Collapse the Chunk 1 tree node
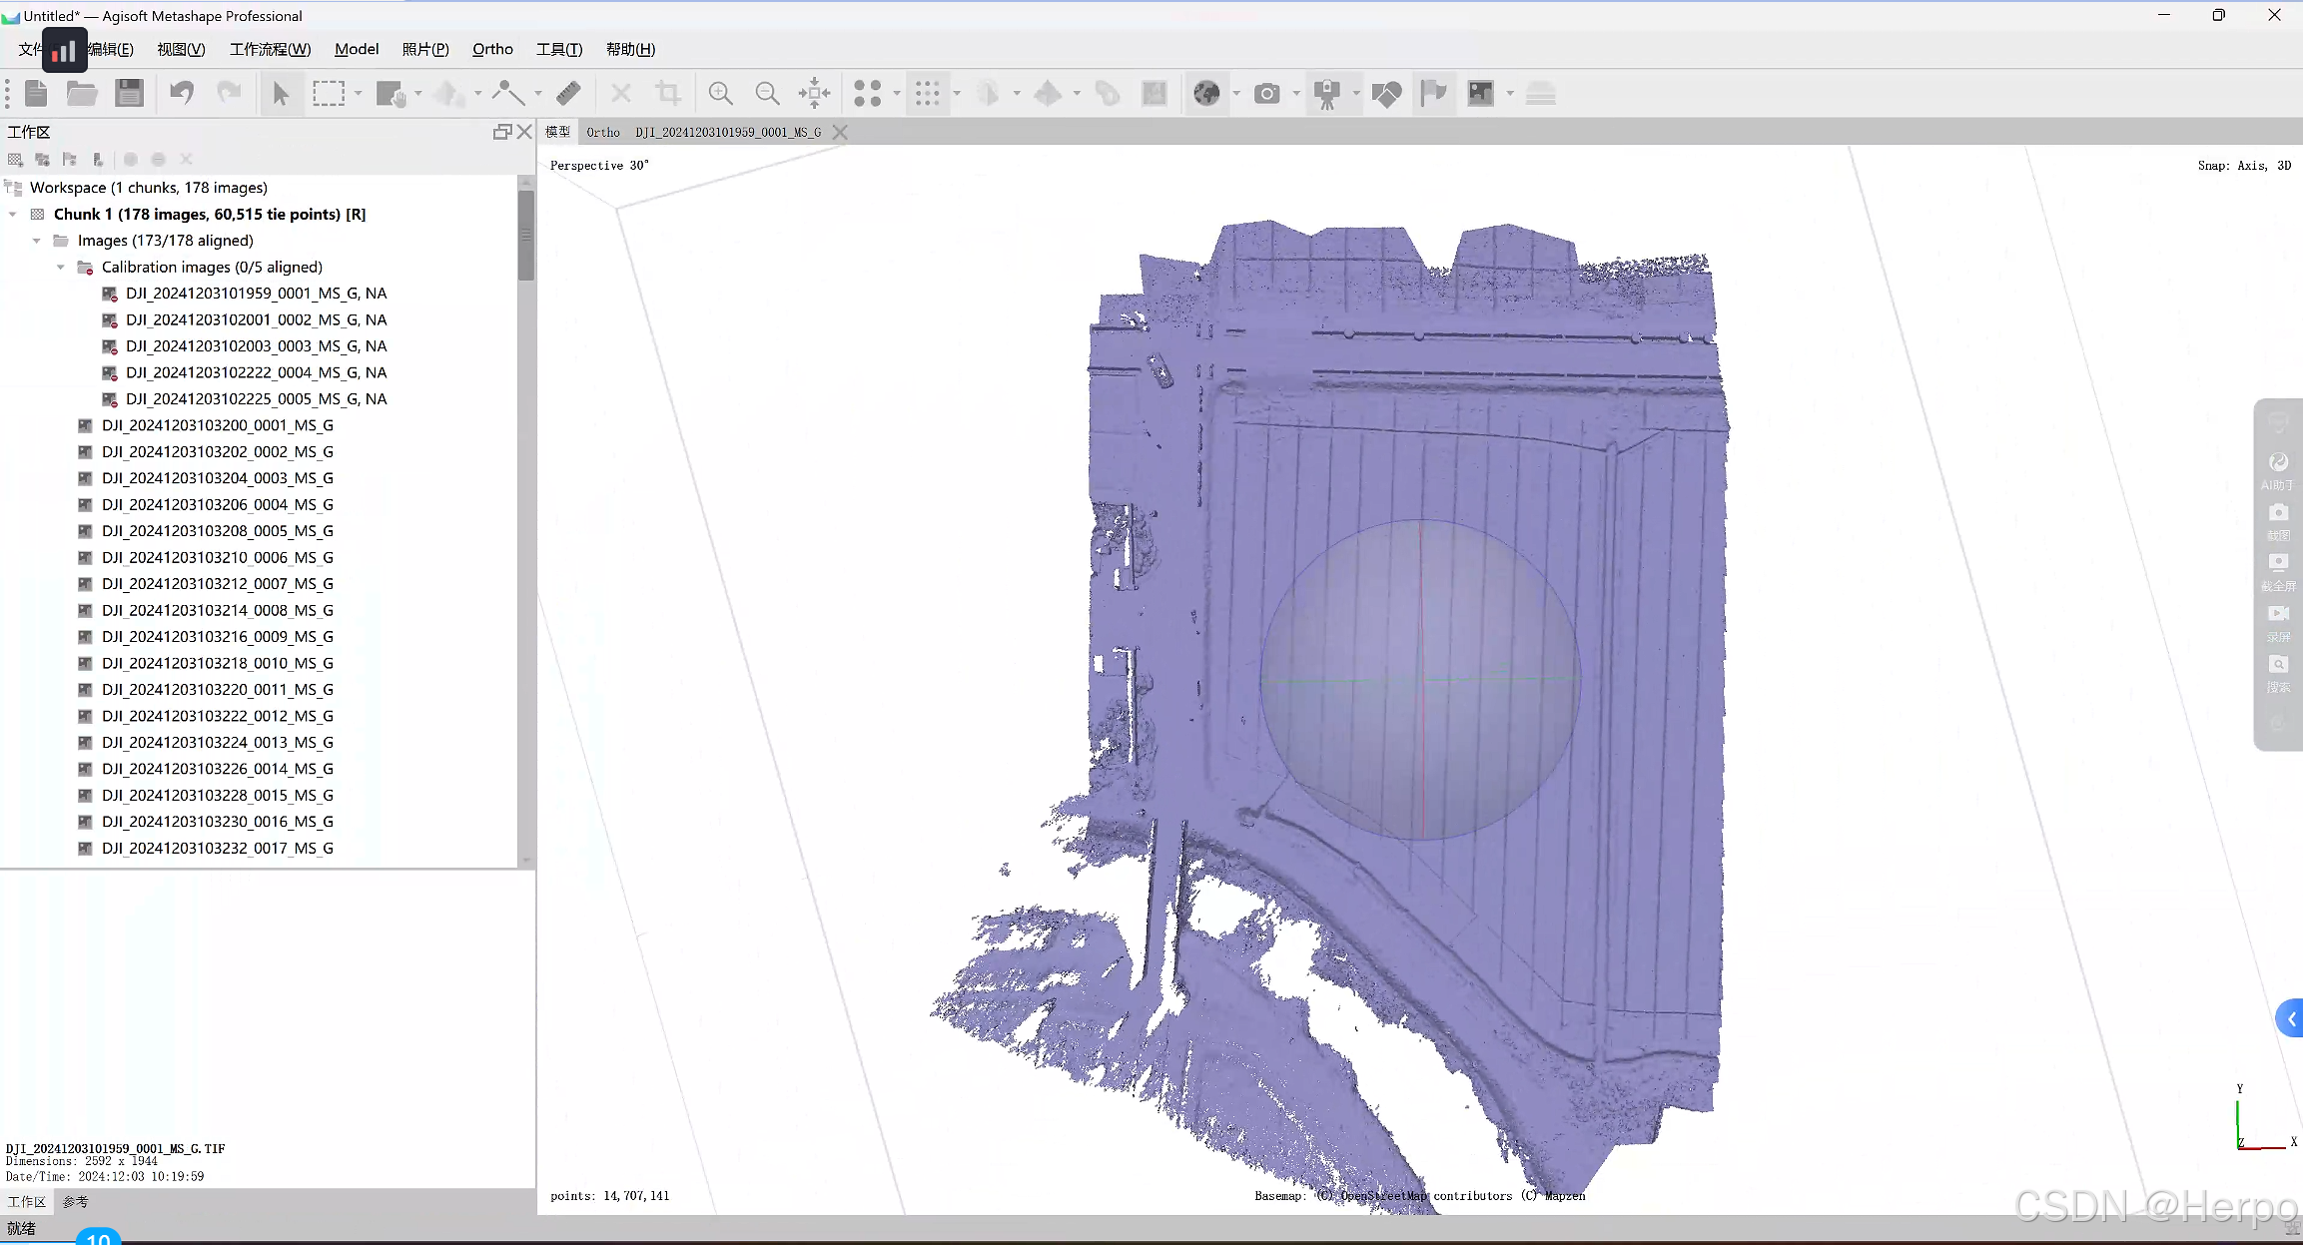2303x1245 pixels. [x=13, y=215]
